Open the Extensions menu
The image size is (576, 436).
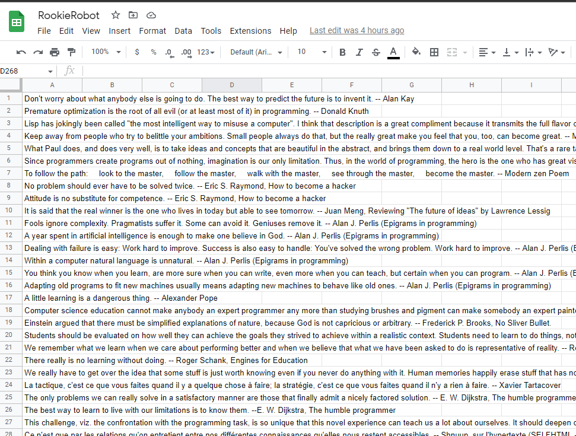point(250,31)
